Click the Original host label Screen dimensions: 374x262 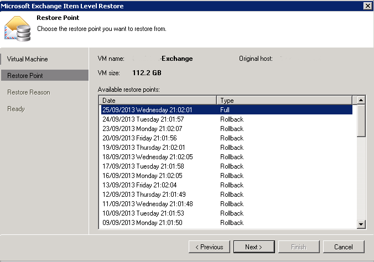click(x=256, y=59)
